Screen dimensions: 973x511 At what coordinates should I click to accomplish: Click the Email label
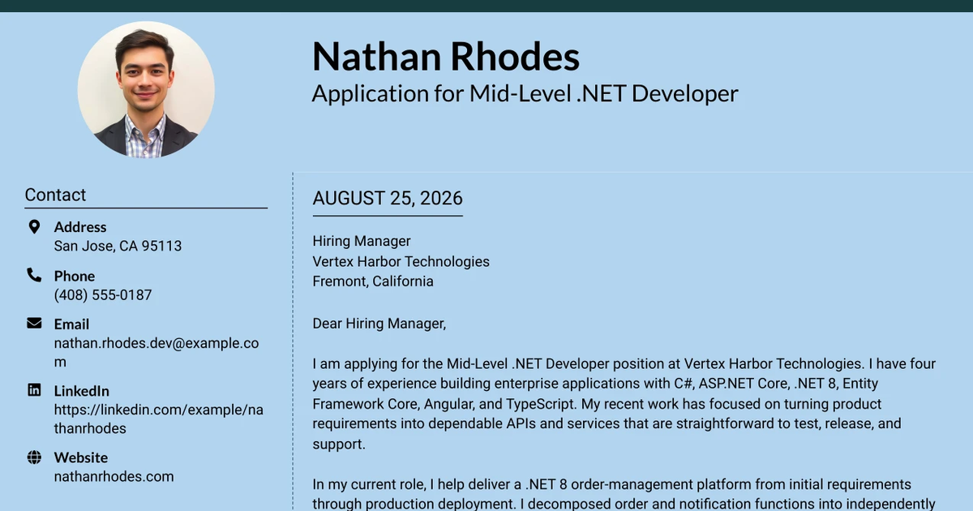tap(71, 324)
